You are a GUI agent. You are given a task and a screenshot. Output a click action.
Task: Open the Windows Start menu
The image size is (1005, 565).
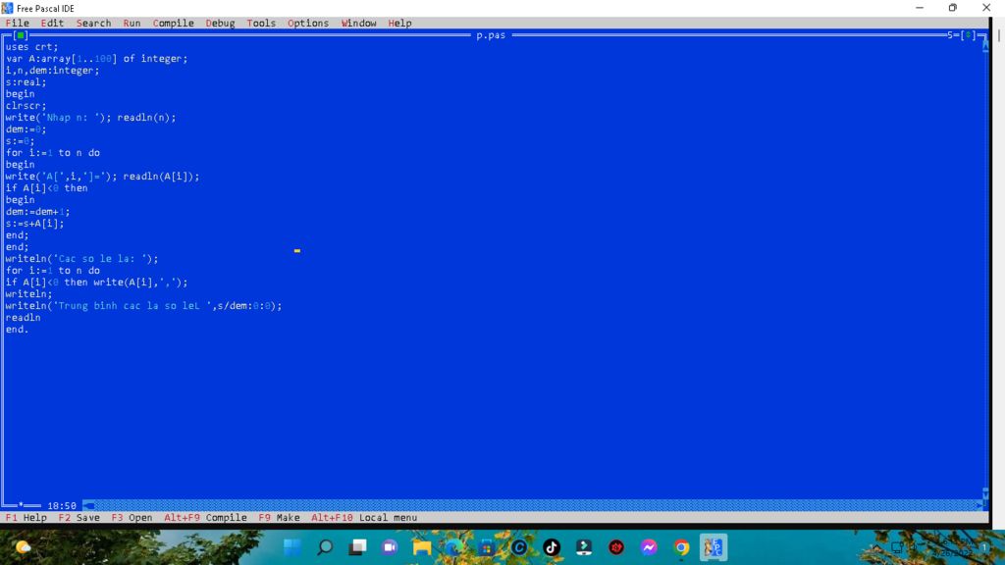[292, 547]
